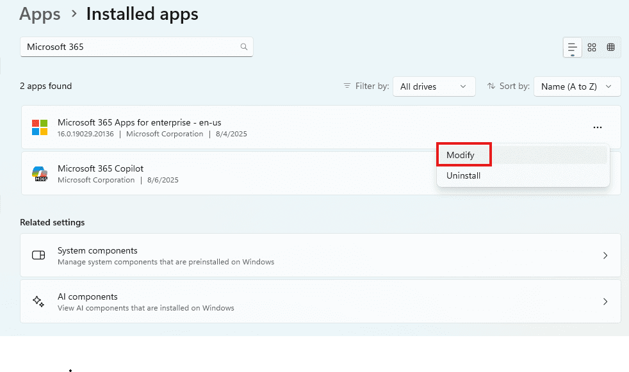Switch to table view layout
The height and width of the screenshot is (372, 629).
point(610,47)
